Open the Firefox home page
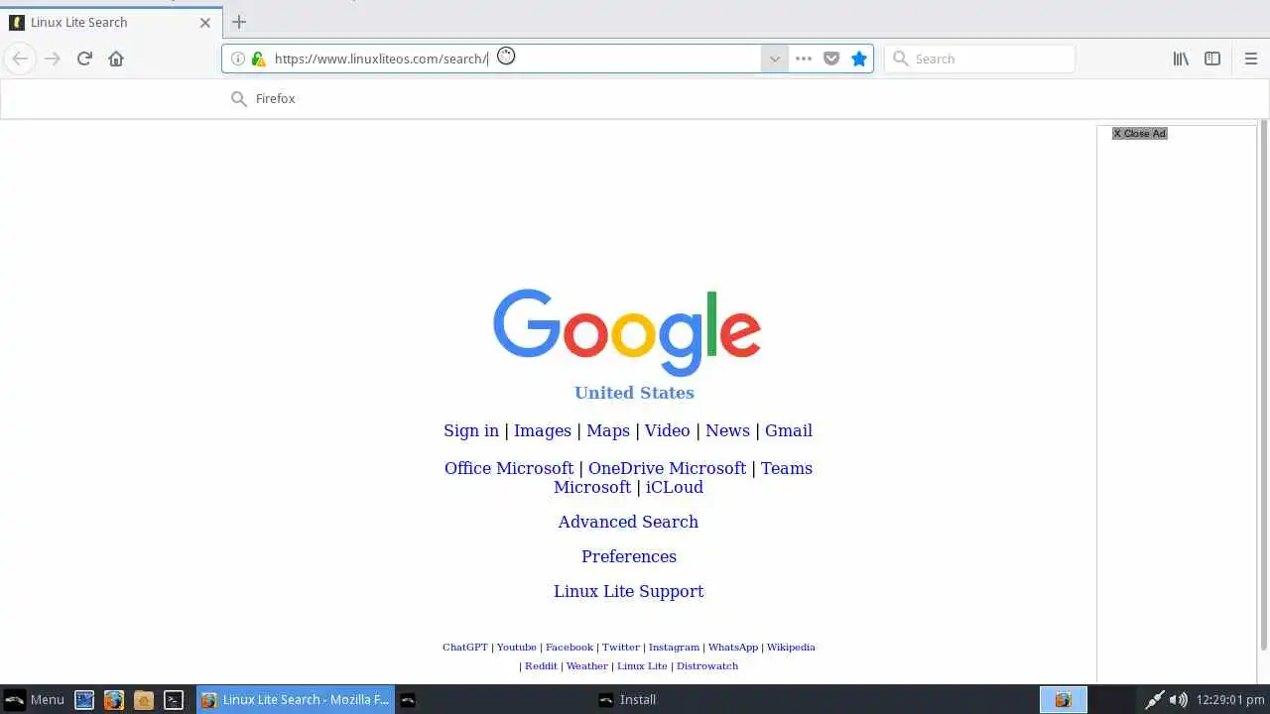The width and height of the screenshot is (1270, 714). (116, 59)
